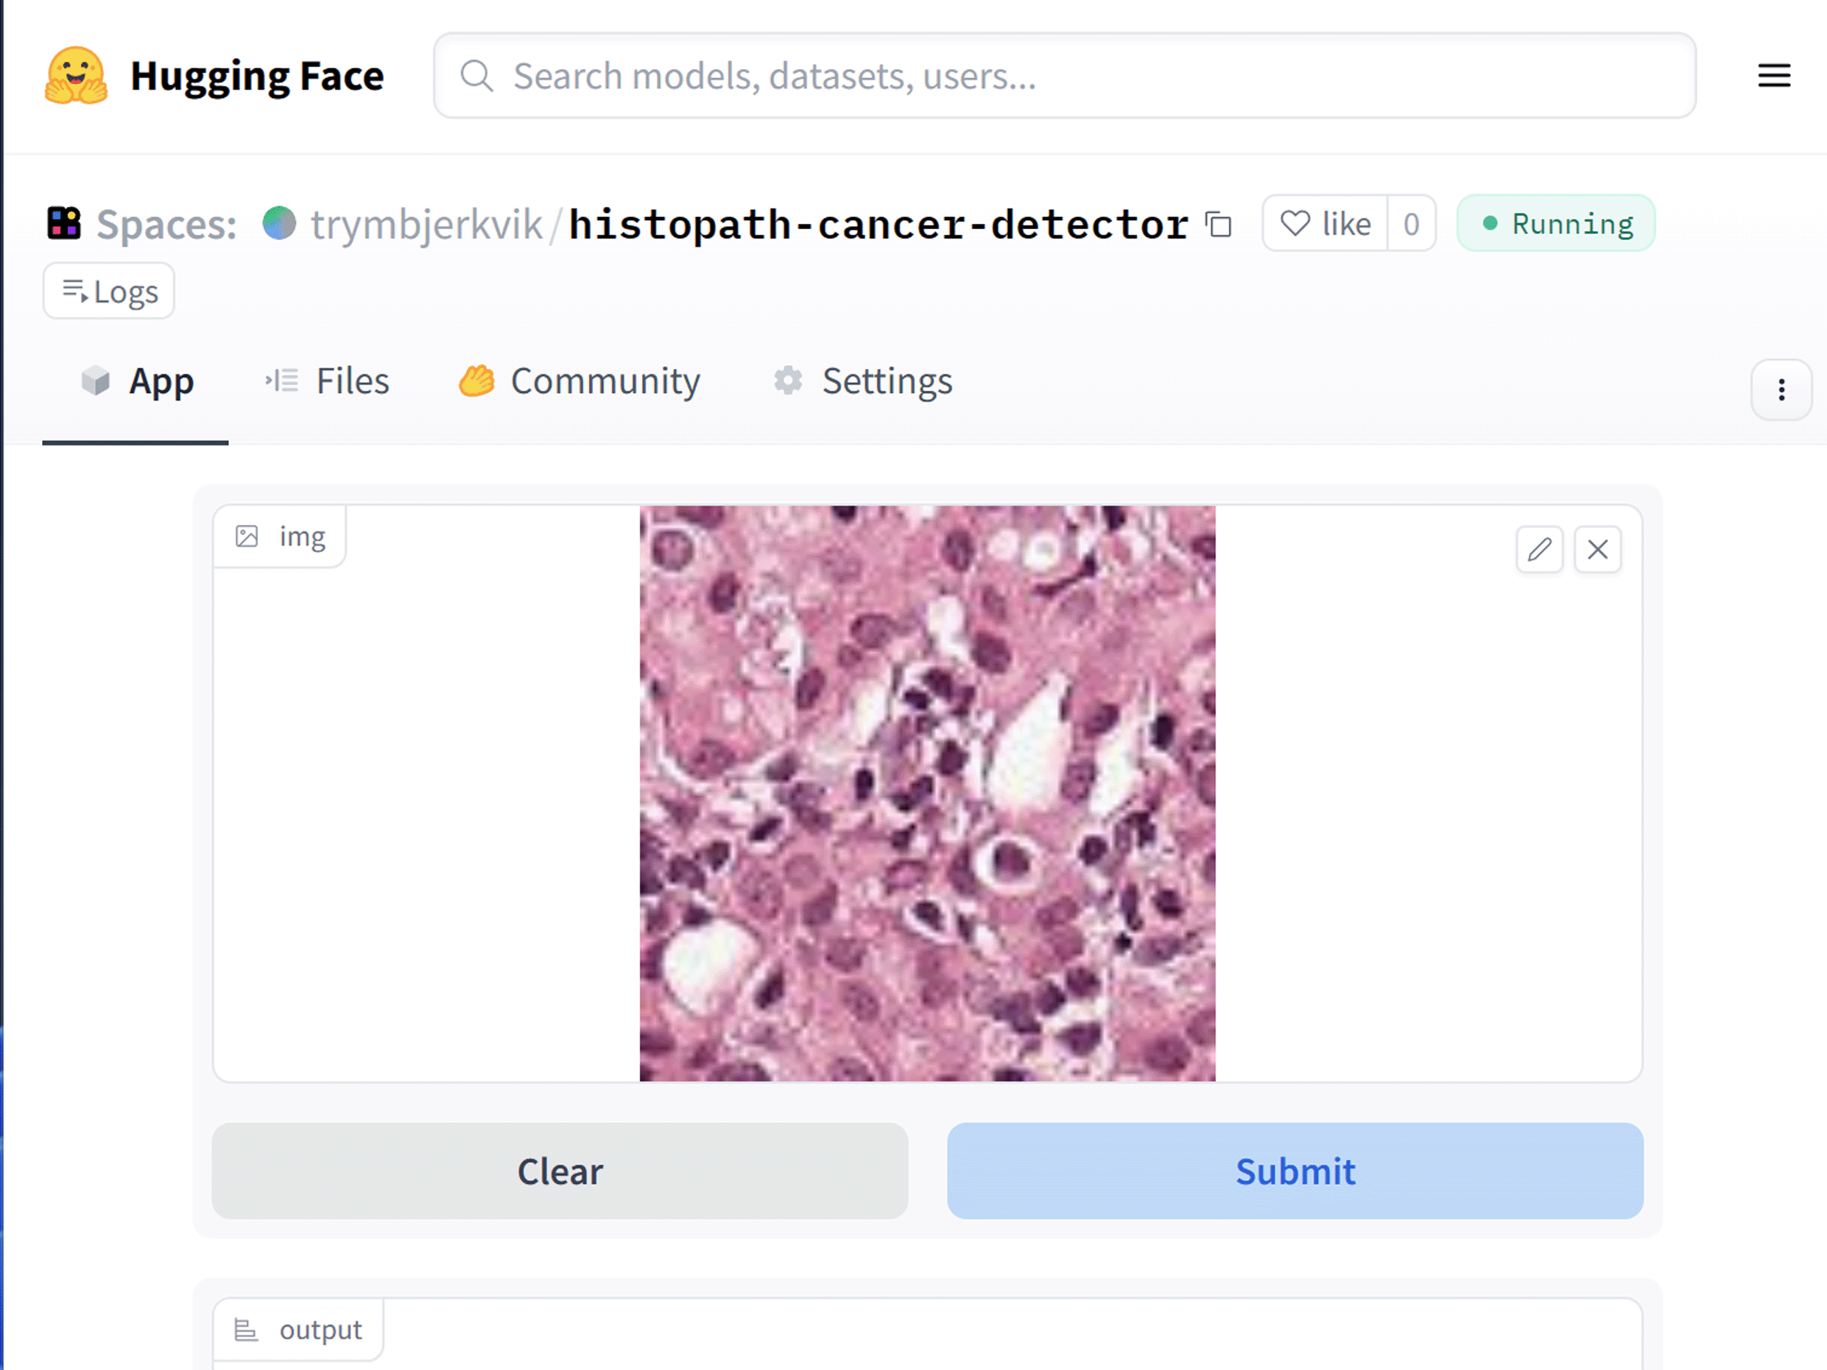Click the Spaces colorful grid icon
Screen dimensions: 1827x1370
click(x=63, y=224)
